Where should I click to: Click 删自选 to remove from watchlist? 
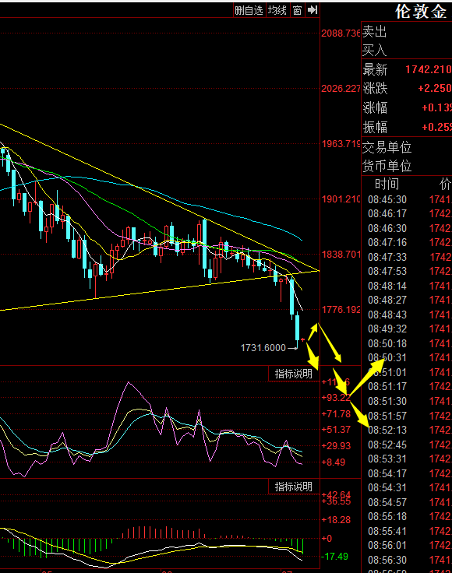249,10
